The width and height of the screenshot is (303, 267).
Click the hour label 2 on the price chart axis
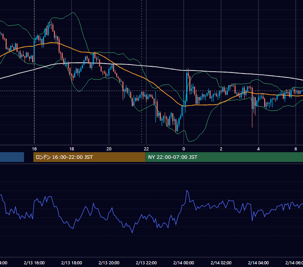pos(221,149)
